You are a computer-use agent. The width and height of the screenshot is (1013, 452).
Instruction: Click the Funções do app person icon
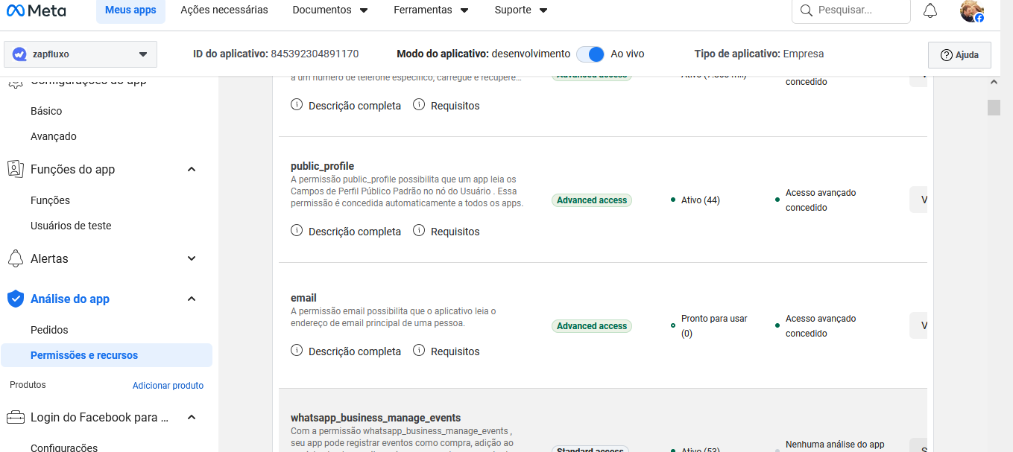pyautogui.click(x=15, y=169)
